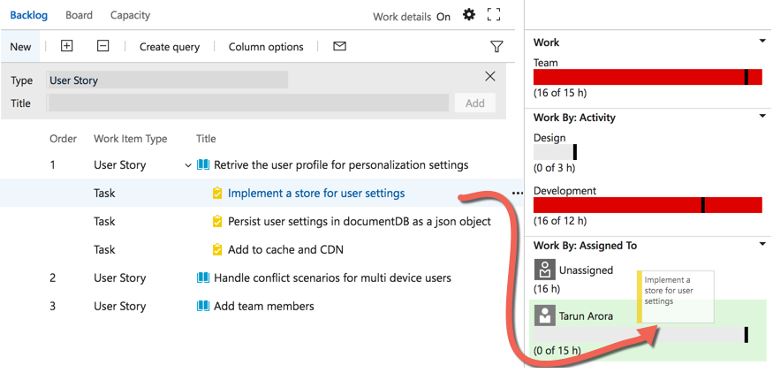The height and width of the screenshot is (373, 773).
Task: Open the settings gear icon
Action: [x=469, y=15]
